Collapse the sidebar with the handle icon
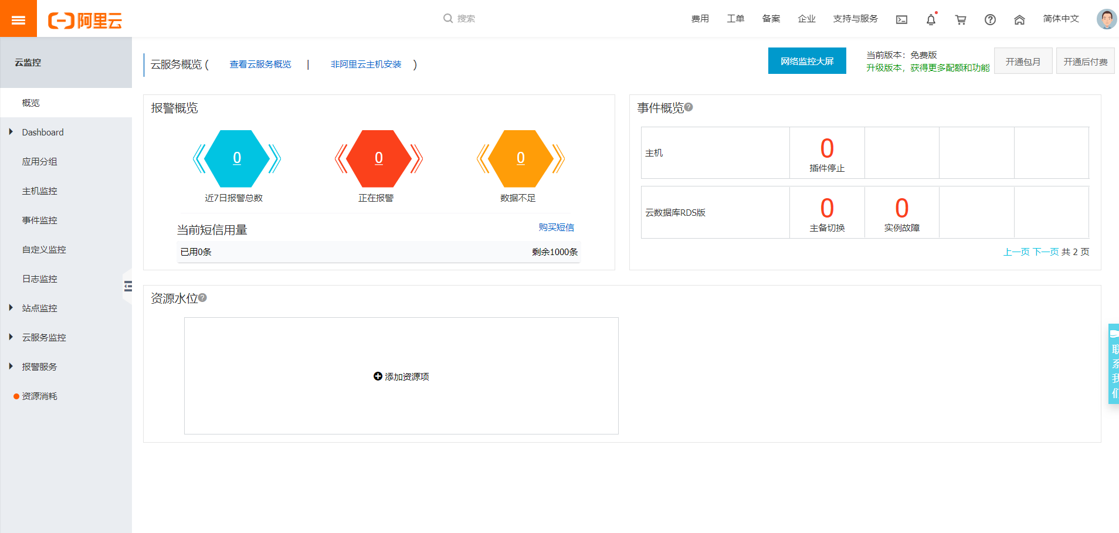The width and height of the screenshot is (1119, 533). (128, 286)
